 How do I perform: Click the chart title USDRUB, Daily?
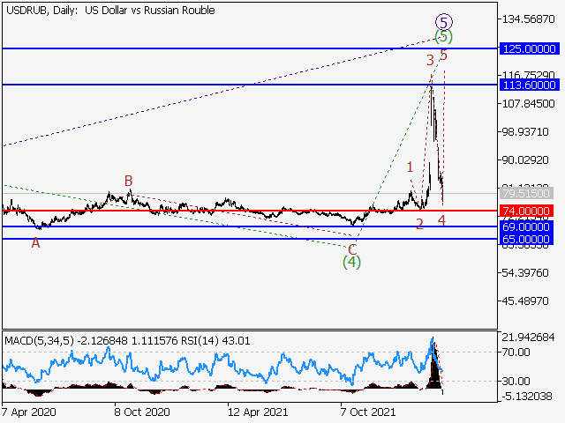41,11
